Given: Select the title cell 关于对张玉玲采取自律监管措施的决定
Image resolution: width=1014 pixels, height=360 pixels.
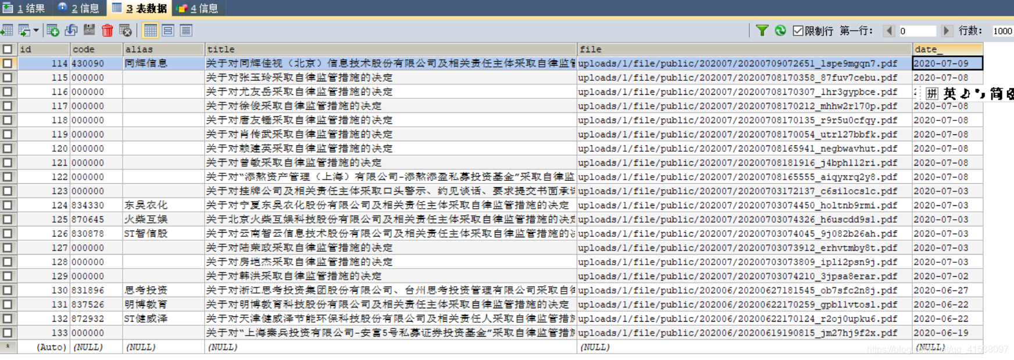Looking at the screenshot, I should pyautogui.click(x=391, y=77).
